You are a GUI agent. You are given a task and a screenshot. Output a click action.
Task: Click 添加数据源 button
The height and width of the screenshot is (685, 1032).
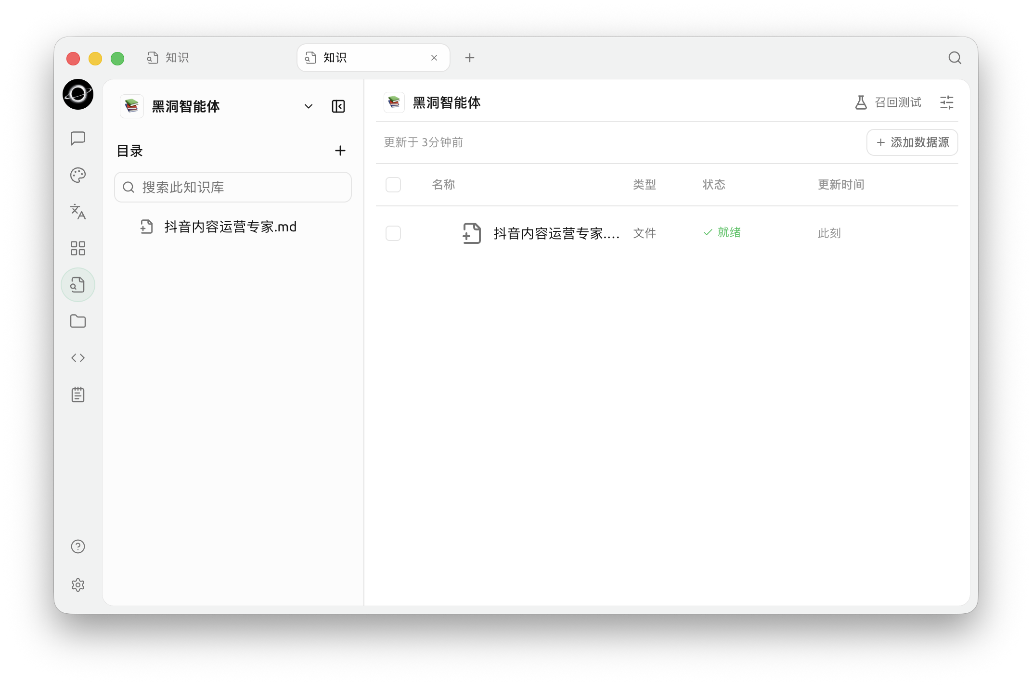click(x=912, y=142)
